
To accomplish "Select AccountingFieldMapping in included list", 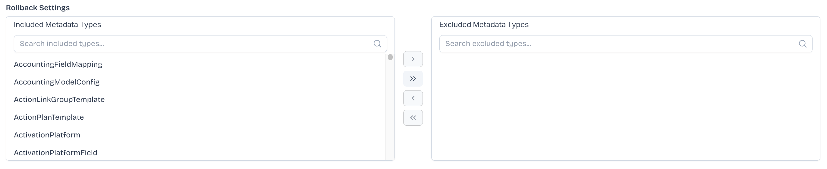I will (x=58, y=64).
